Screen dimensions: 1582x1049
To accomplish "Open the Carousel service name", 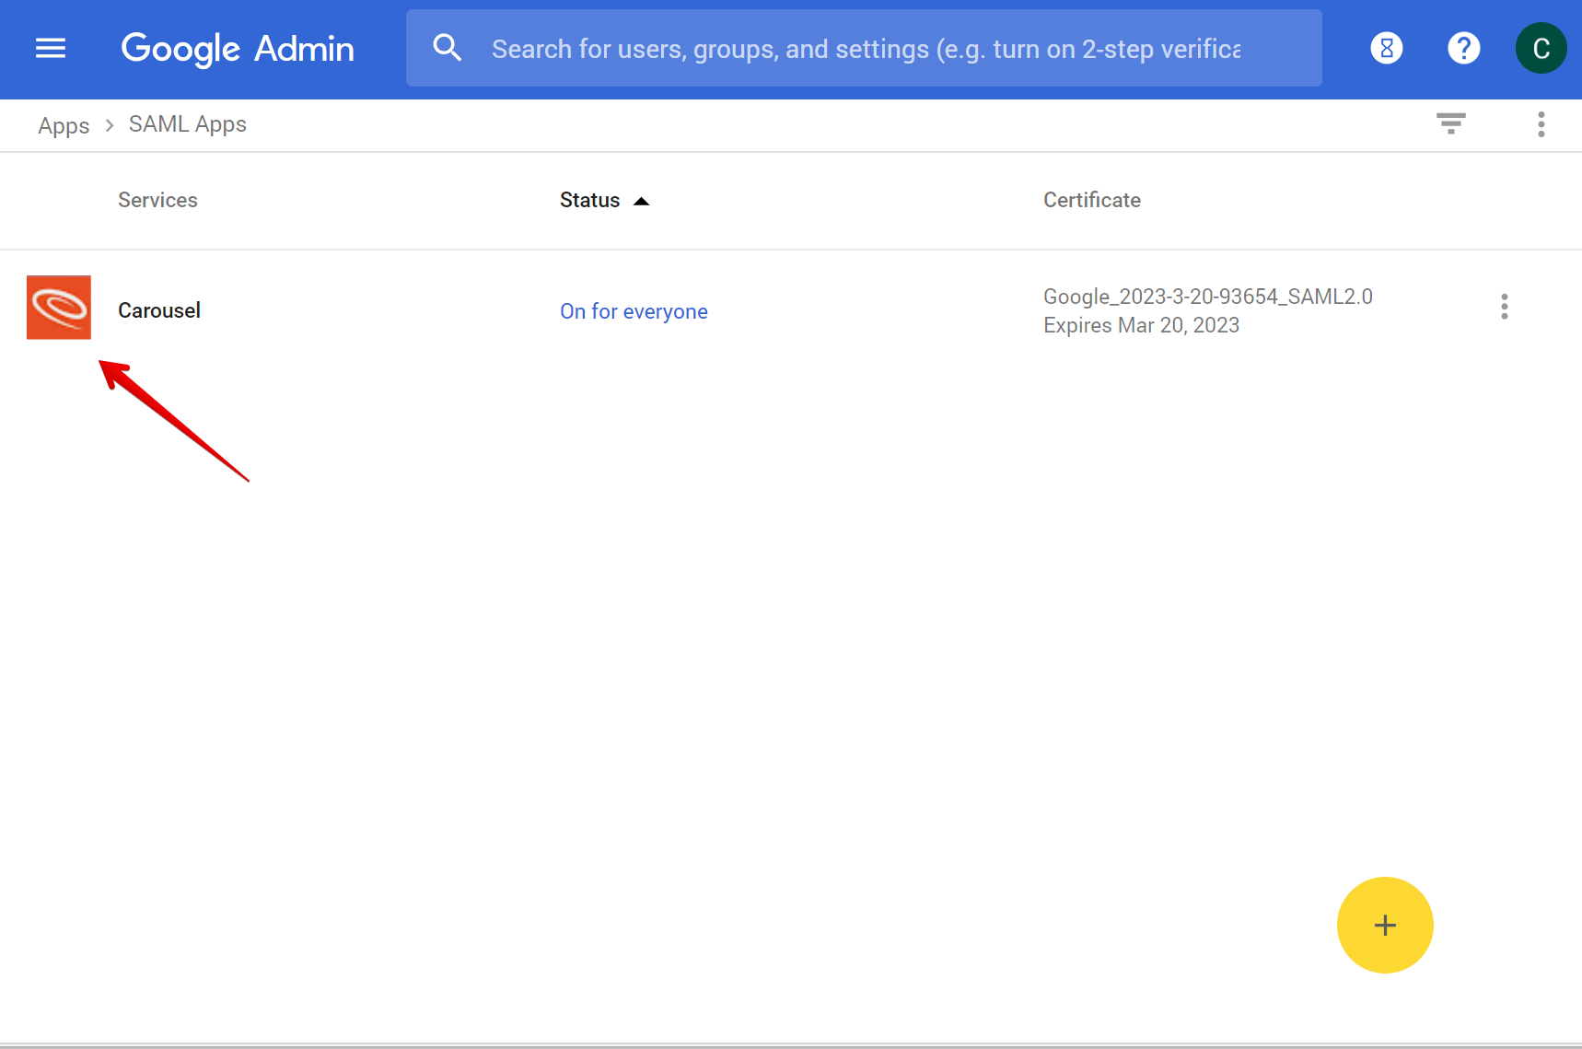I will (x=159, y=310).
